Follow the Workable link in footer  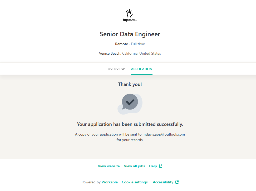110,182
